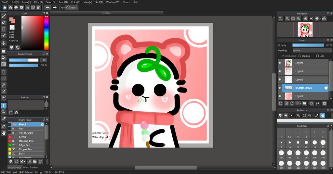This screenshot has width=333, height=174.
Task: Click the Navigator preview thumbnail
Action: click(x=305, y=30)
